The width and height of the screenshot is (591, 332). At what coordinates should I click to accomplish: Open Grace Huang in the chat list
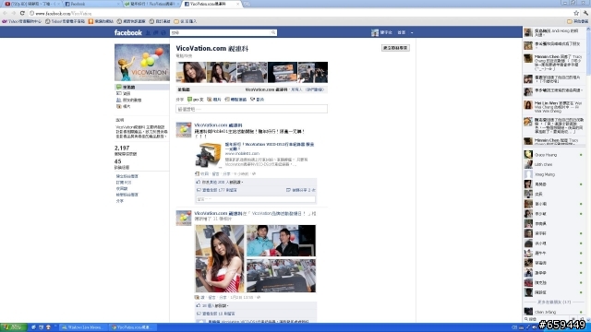[x=554, y=155]
